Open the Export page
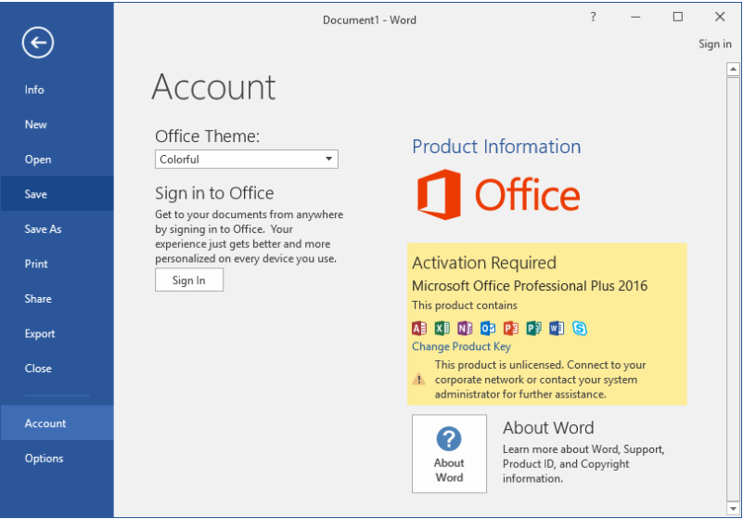Viewport: 743px width, 519px height. [x=57, y=333]
